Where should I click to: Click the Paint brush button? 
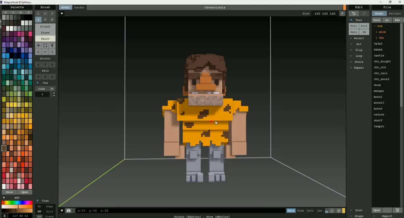pyautogui.click(x=45, y=38)
